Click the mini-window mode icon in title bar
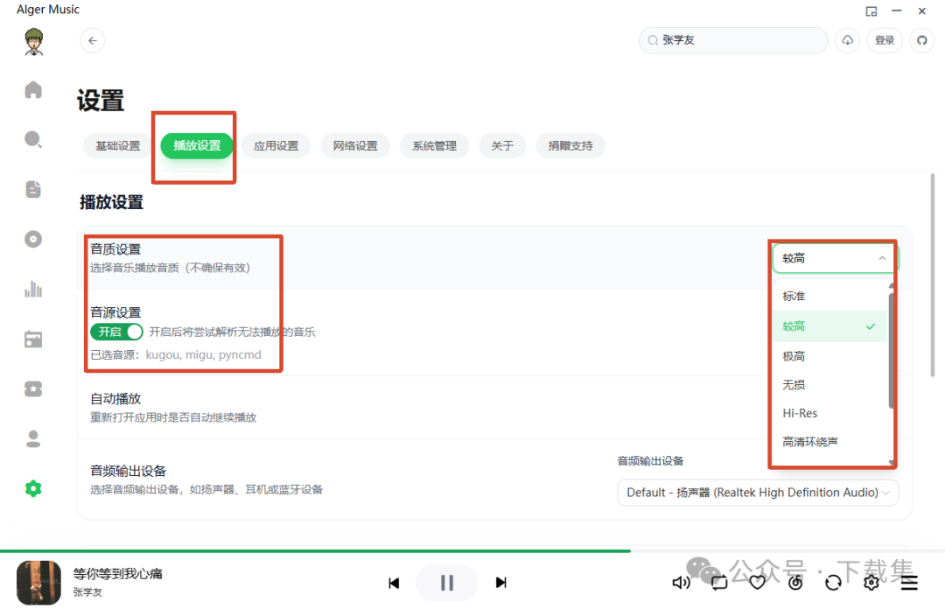Screen dimensions: 945x609 [871, 10]
